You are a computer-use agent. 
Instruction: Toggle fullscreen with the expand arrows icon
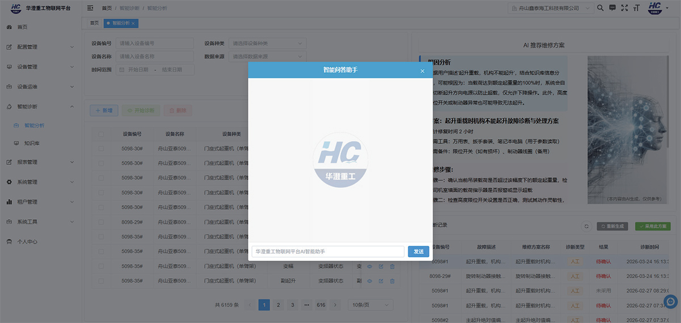[625, 8]
